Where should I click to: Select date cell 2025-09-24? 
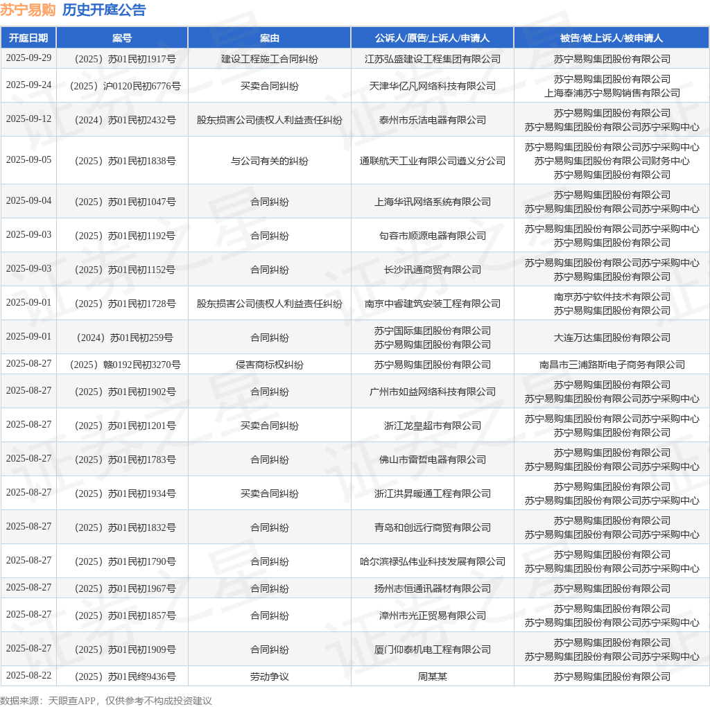tap(28, 85)
